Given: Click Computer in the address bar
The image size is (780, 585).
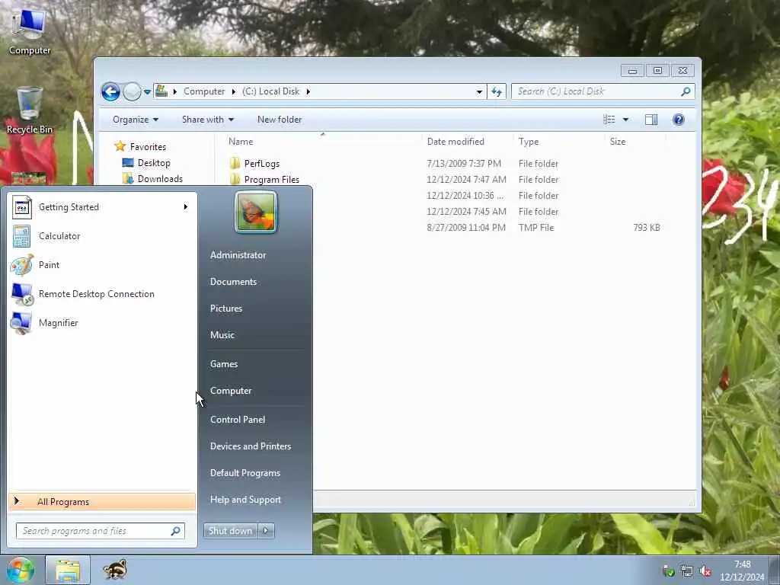Looking at the screenshot, I should (x=204, y=91).
